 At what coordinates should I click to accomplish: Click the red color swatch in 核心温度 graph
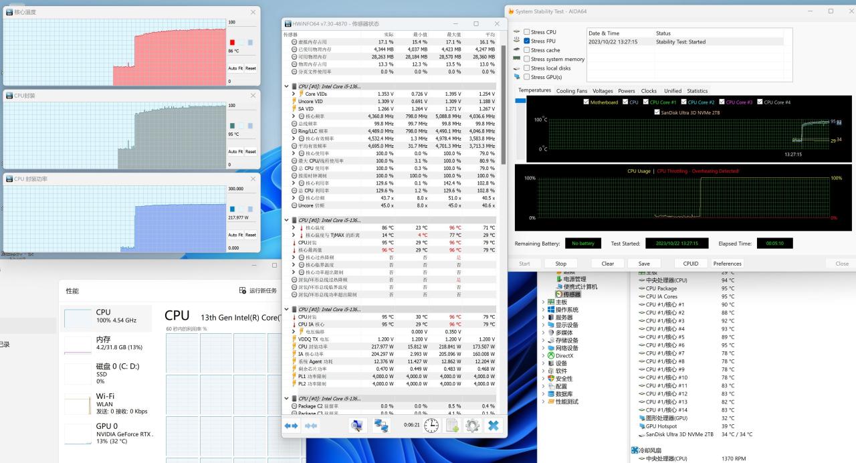coord(232,42)
